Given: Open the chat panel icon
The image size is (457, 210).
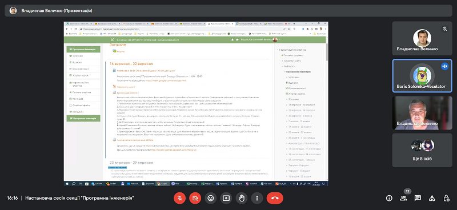Looking at the screenshot, I should point(418,199).
